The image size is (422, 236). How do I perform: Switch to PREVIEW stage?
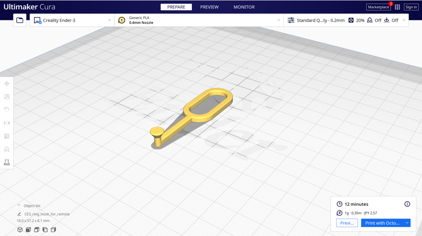click(x=209, y=7)
